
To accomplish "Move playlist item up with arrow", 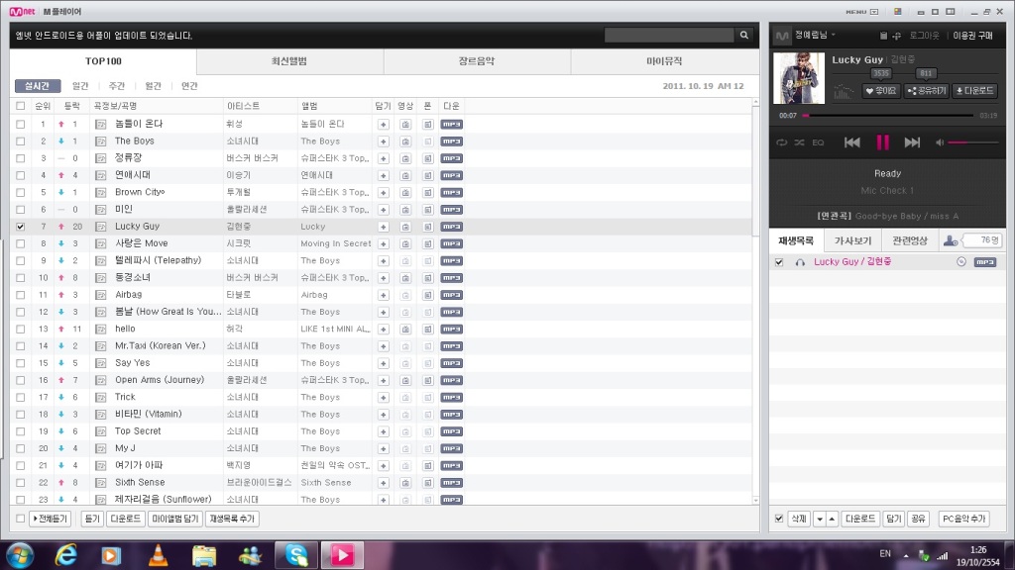I will pos(832,519).
